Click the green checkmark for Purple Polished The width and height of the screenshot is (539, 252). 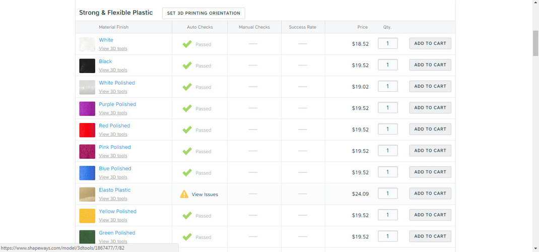point(187,108)
